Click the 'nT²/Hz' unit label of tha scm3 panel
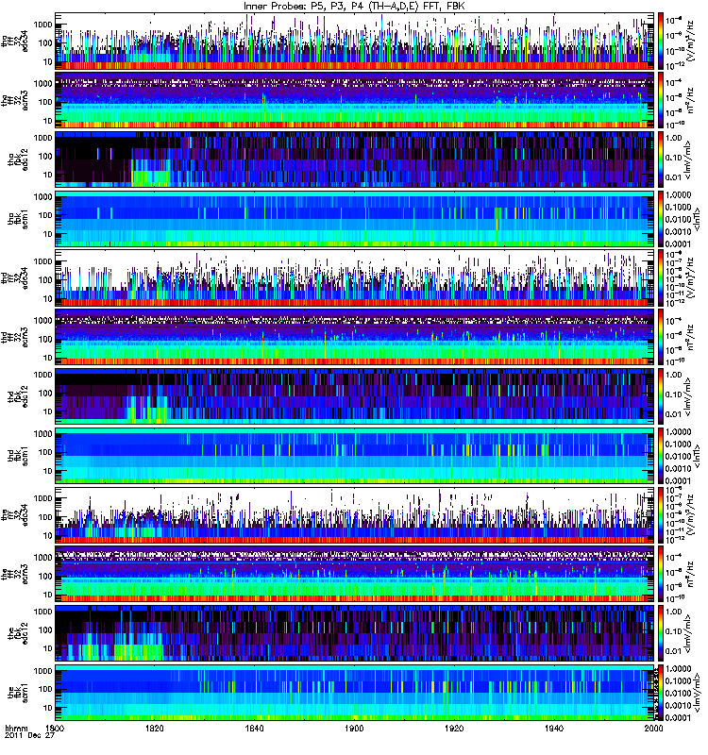The width and height of the screenshot is (708, 755). (689, 100)
